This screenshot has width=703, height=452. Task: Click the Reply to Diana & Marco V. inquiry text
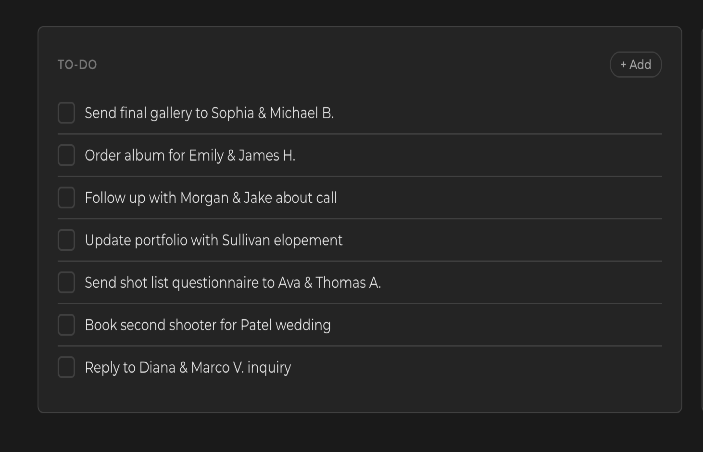click(x=188, y=367)
